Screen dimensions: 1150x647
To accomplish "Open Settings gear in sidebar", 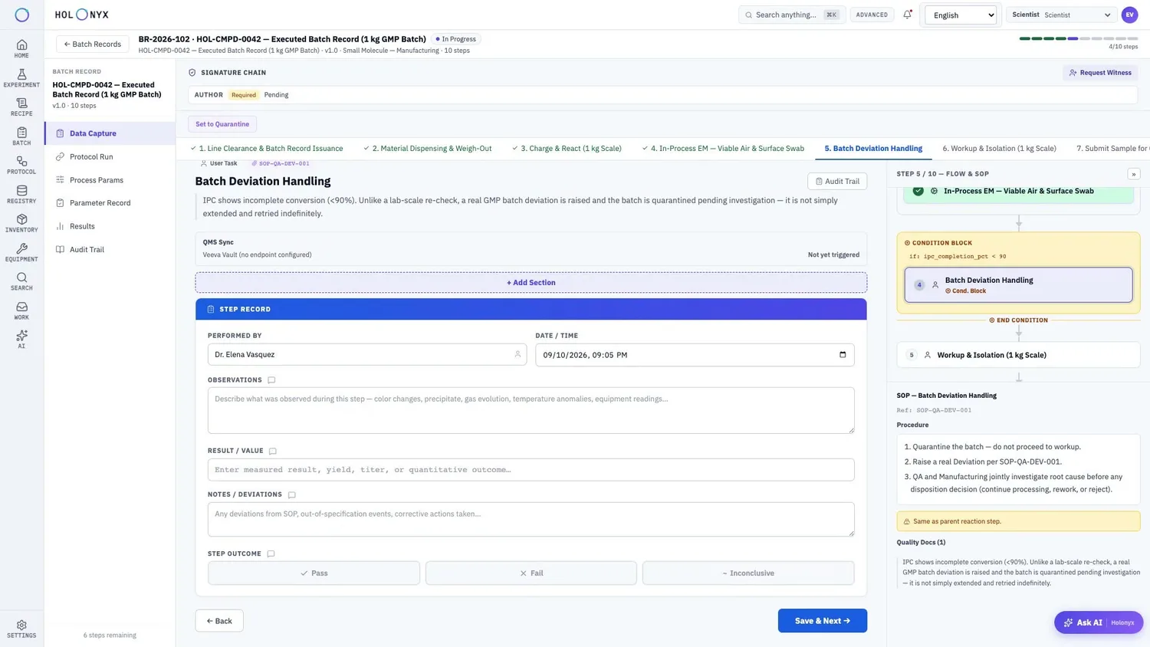I will (21, 629).
